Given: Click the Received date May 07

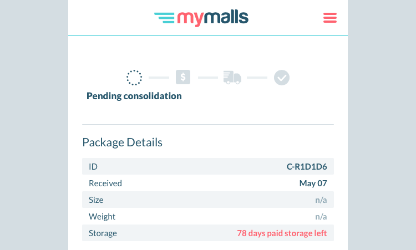Looking at the screenshot, I should click(313, 183).
